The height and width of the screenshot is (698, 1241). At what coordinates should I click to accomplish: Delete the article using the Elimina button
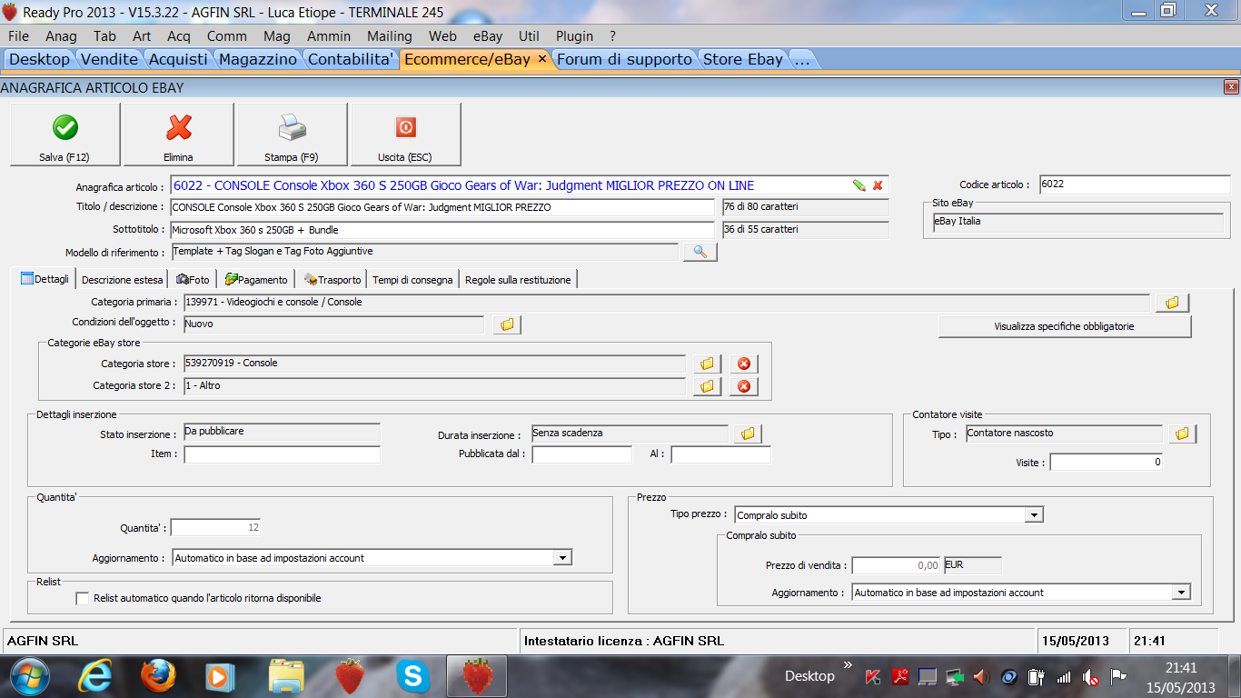[179, 135]
